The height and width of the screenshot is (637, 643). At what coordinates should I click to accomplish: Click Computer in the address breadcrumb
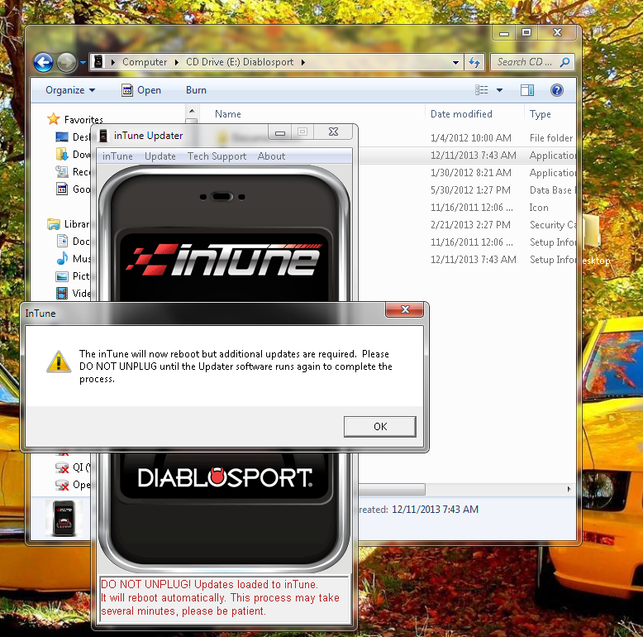pyautogui.click(x=145, y=62)
